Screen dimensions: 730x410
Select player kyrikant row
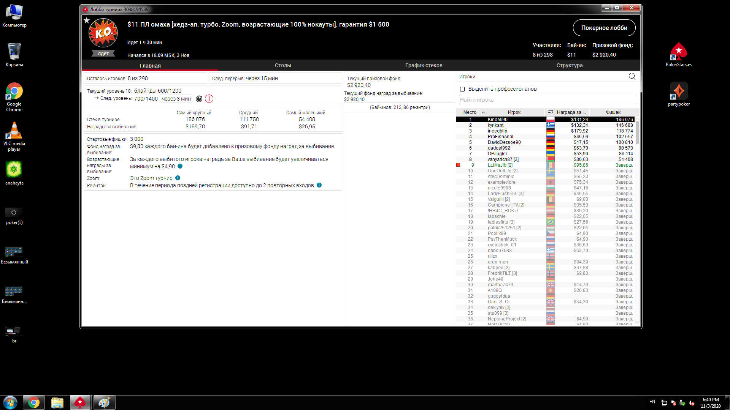546,125
